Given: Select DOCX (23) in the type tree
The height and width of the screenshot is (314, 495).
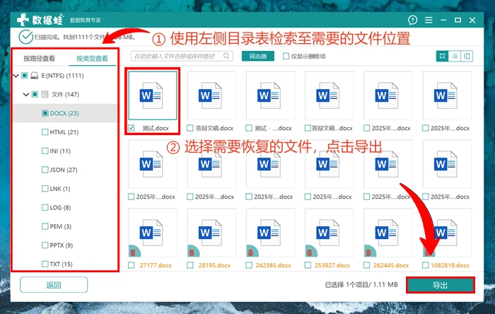Looking at the screenshot, I should coord(64,113).
